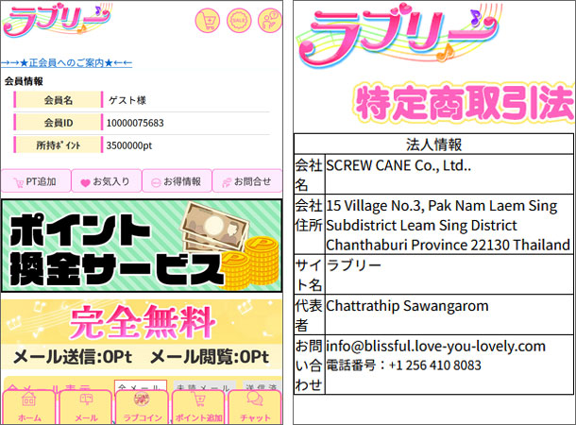The width and height of the screenshot is (576, 425).
Task: Click the ラブリー logo on the left page
Action: 57,21
